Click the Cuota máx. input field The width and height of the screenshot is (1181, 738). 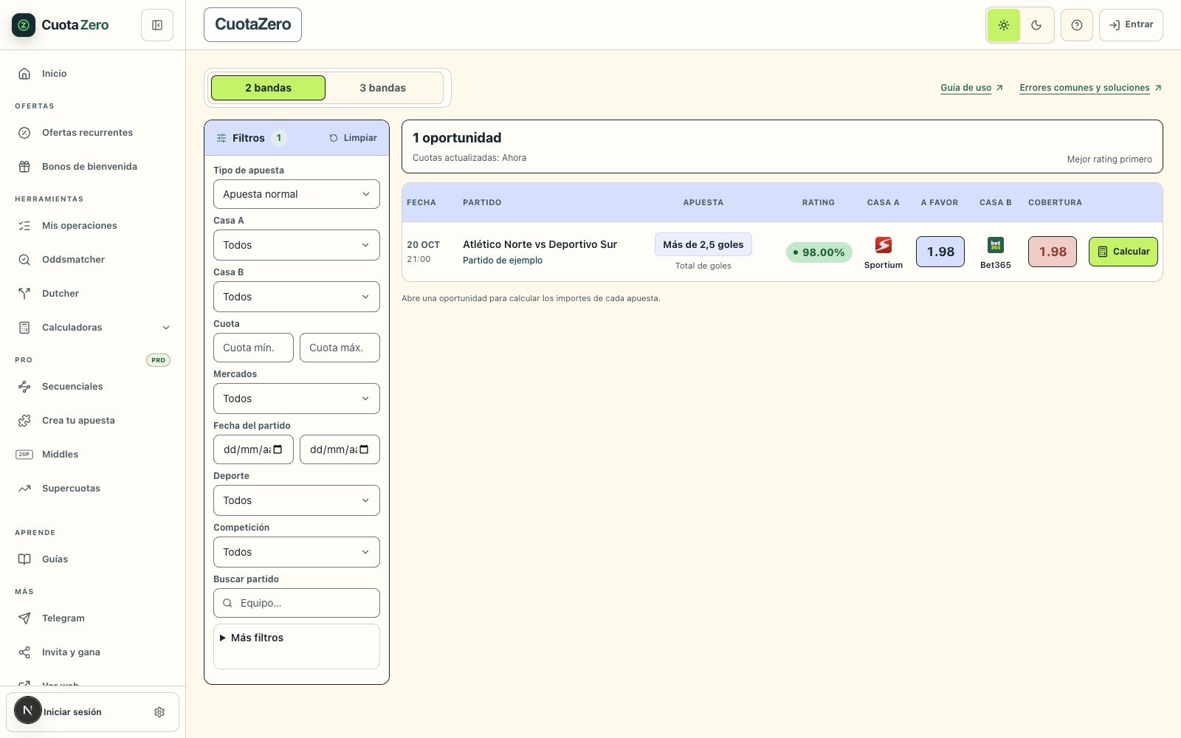click(x=340, y=348)
